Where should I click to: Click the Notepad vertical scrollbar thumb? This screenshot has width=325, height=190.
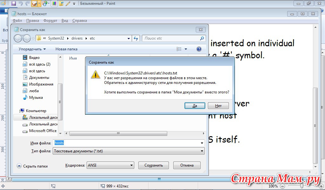[x=315, y=125]
